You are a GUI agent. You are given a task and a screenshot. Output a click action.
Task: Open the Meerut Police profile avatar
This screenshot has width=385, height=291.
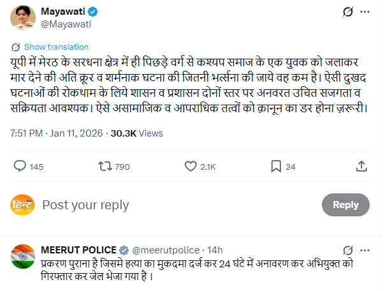[x=22, y=256]
